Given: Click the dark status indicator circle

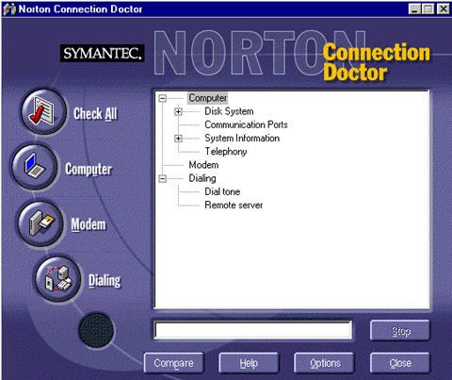Looking at the screenshot, I should [96, 330].
